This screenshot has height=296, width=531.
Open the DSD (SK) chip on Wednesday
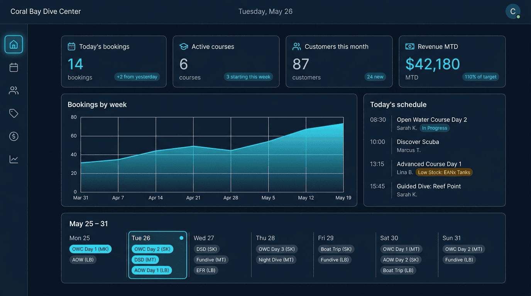[x=207, y=249]
